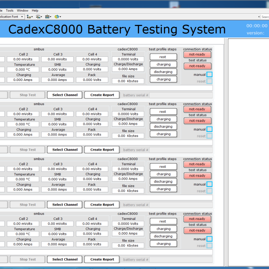Click Terminal 0.0000 Volts value in first channel

click(x=128, y=59)
